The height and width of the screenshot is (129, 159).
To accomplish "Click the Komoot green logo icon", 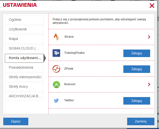I will click(x=56, y=84).
